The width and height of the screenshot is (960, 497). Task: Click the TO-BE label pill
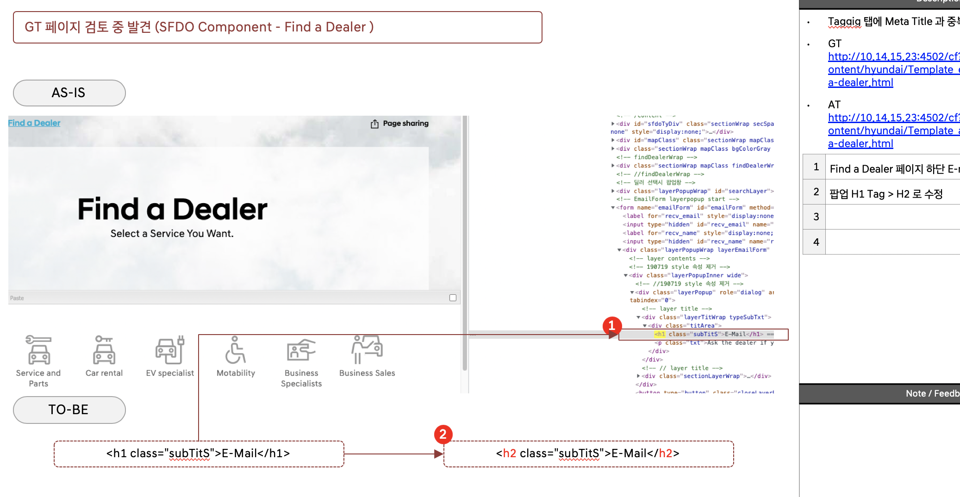click(x=69, y=410)
